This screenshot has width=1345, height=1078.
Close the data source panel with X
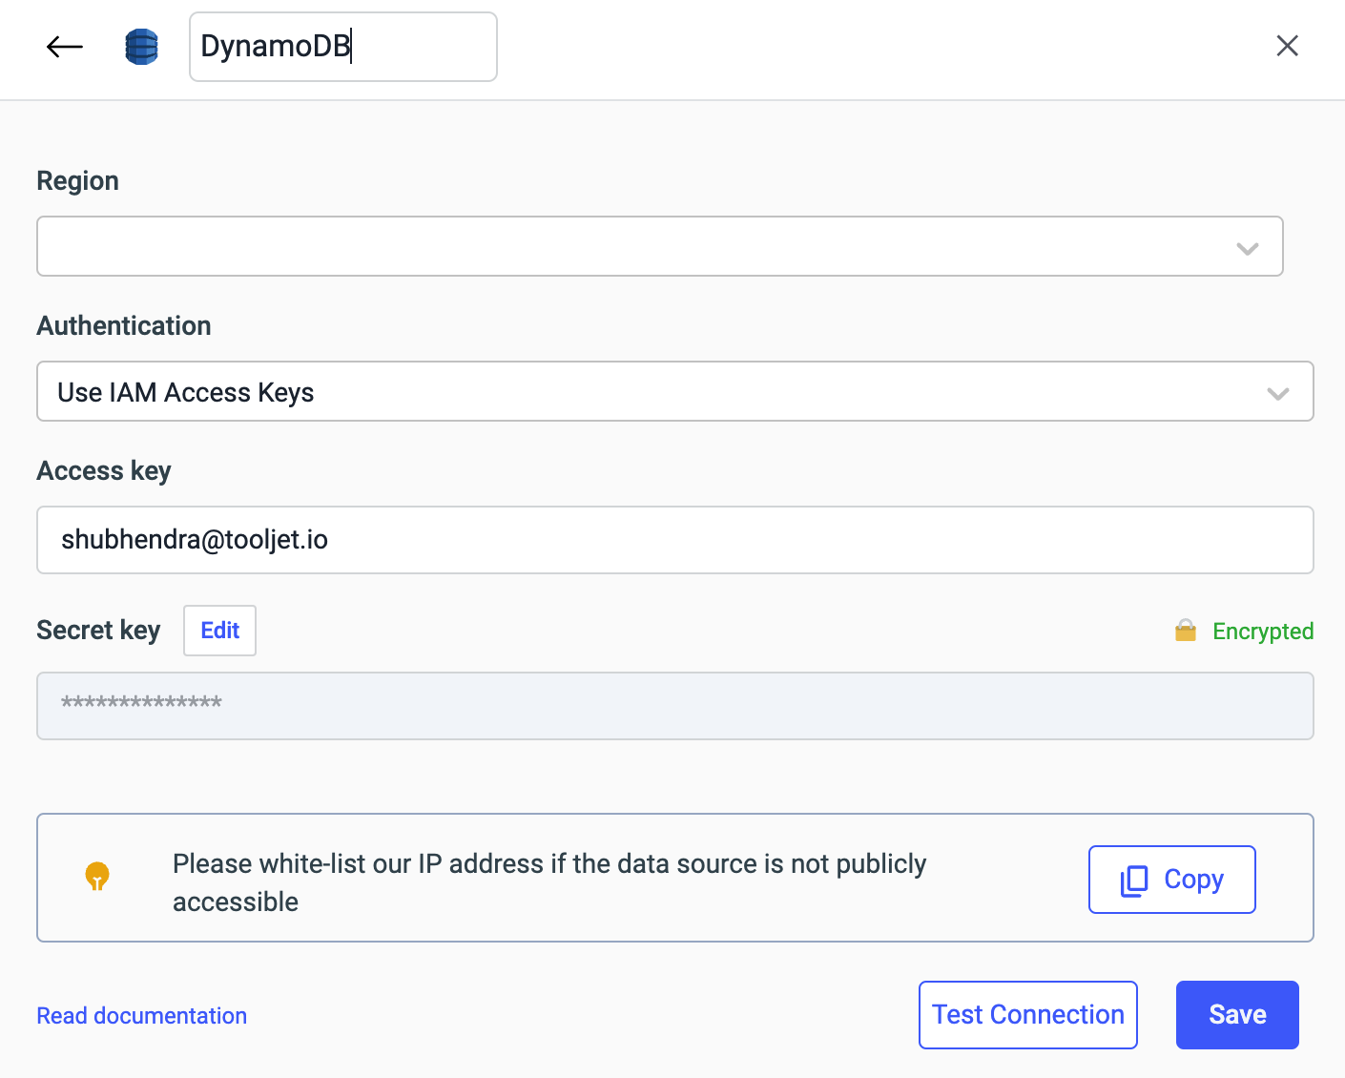click(1287, 46)
